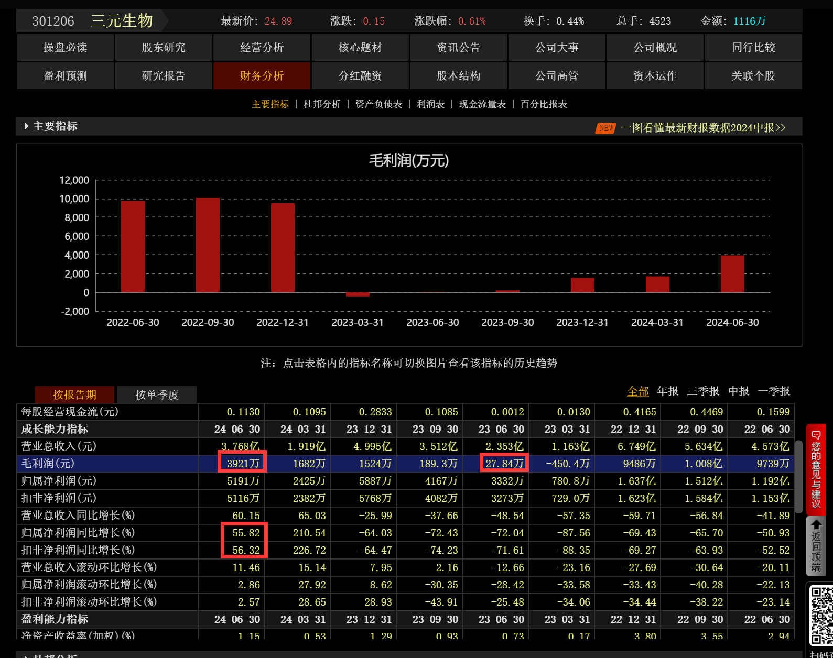Show trend for 营业总收入滚动环比增长(%)
This screenshot has width=833, height=658.
tap(89, 567)
